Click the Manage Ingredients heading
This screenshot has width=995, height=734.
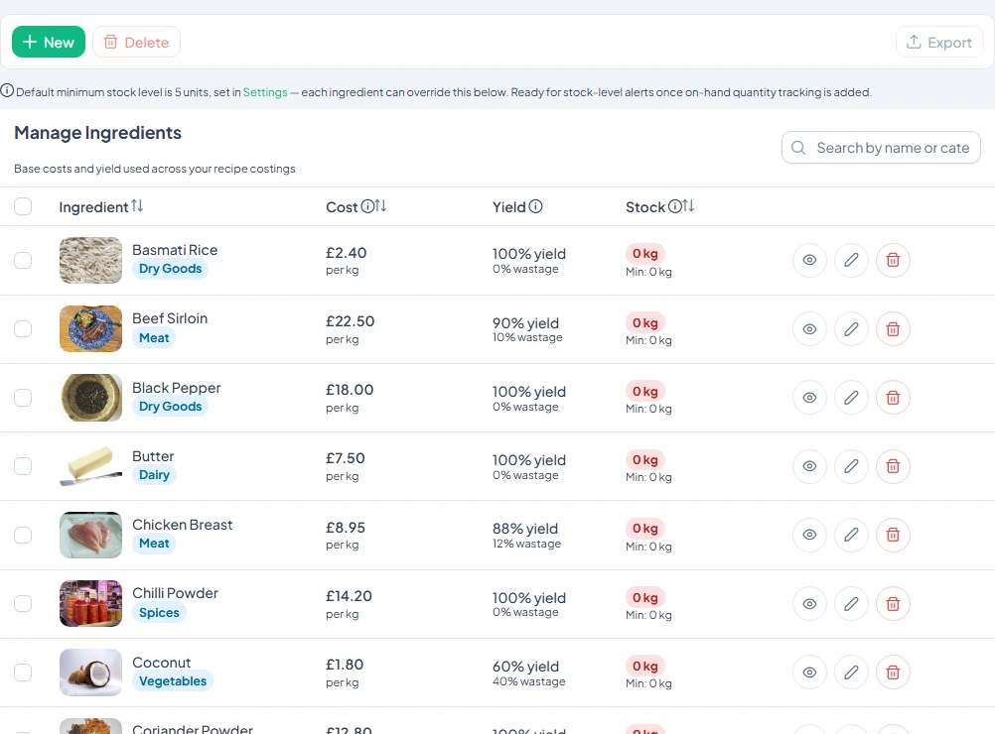[x=97, y=133]
